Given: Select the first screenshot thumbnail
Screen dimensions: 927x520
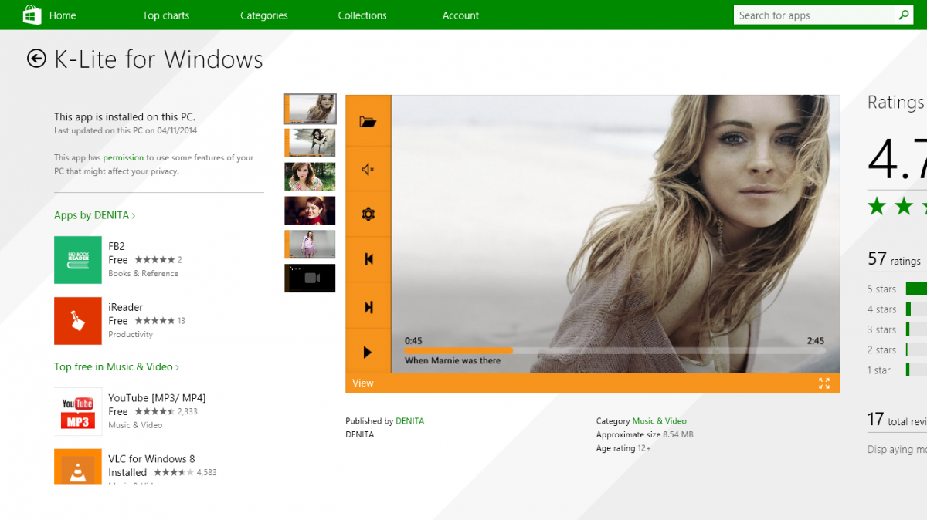Looking at the screenshot, I should (310, 109).
